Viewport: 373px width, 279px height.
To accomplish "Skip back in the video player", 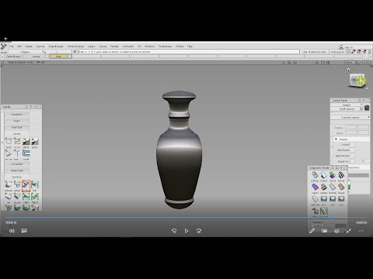I will [x=174, y=231].
